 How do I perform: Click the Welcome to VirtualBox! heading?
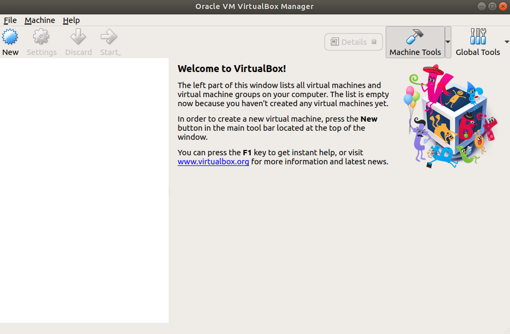click(232, 69)
